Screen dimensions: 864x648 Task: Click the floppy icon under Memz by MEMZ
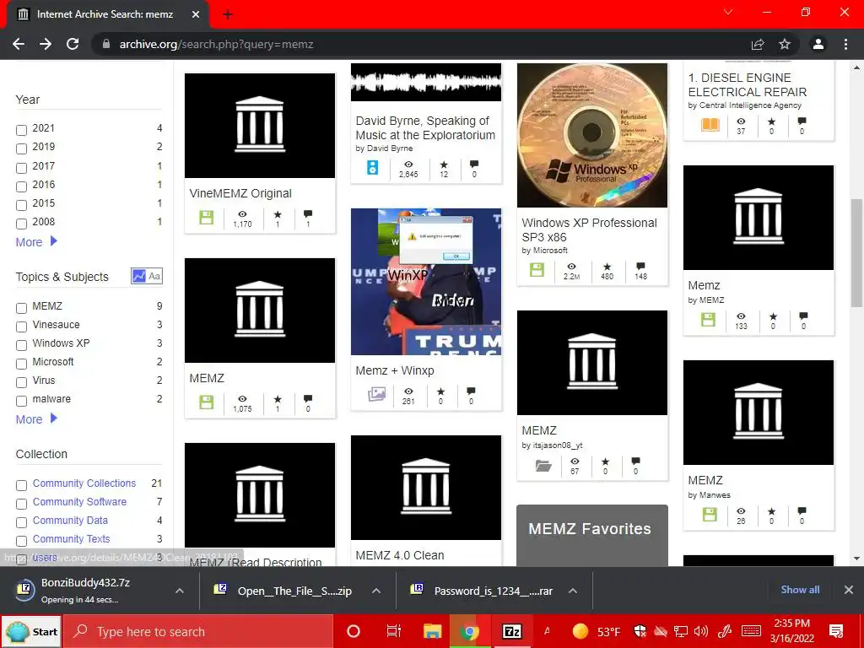tap(708, 319)
